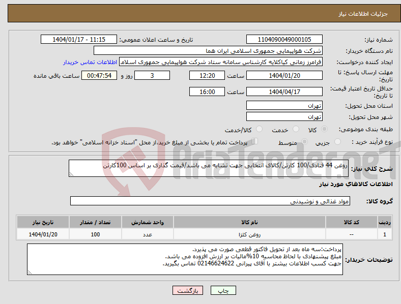Toggle the اسناد خزانه اسلامی payment checkbox
Viewport: 401px width, 304px height.
[x=255, y=141]
